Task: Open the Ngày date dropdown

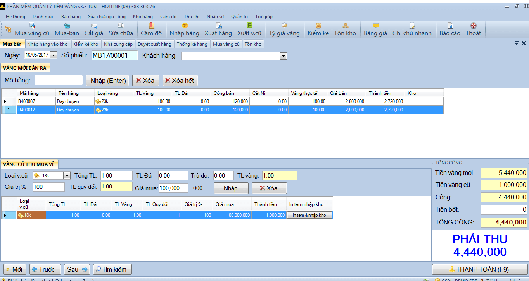Action: pos(54,55)
